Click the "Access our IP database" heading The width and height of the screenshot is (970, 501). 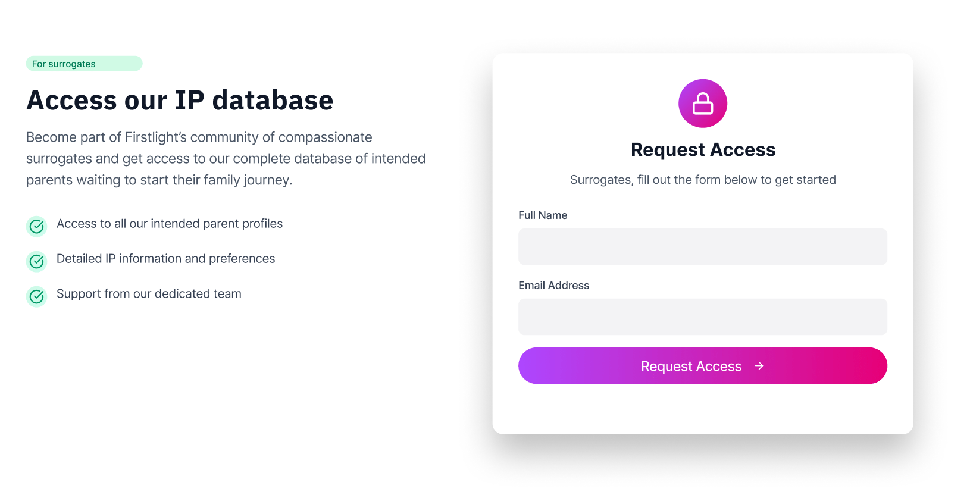[x=180, y=101]
